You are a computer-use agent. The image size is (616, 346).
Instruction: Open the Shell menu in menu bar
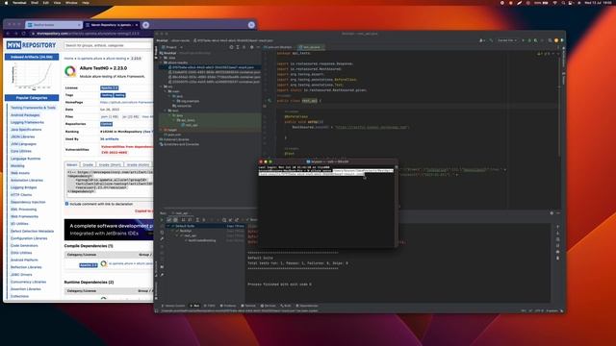point(35,2)
